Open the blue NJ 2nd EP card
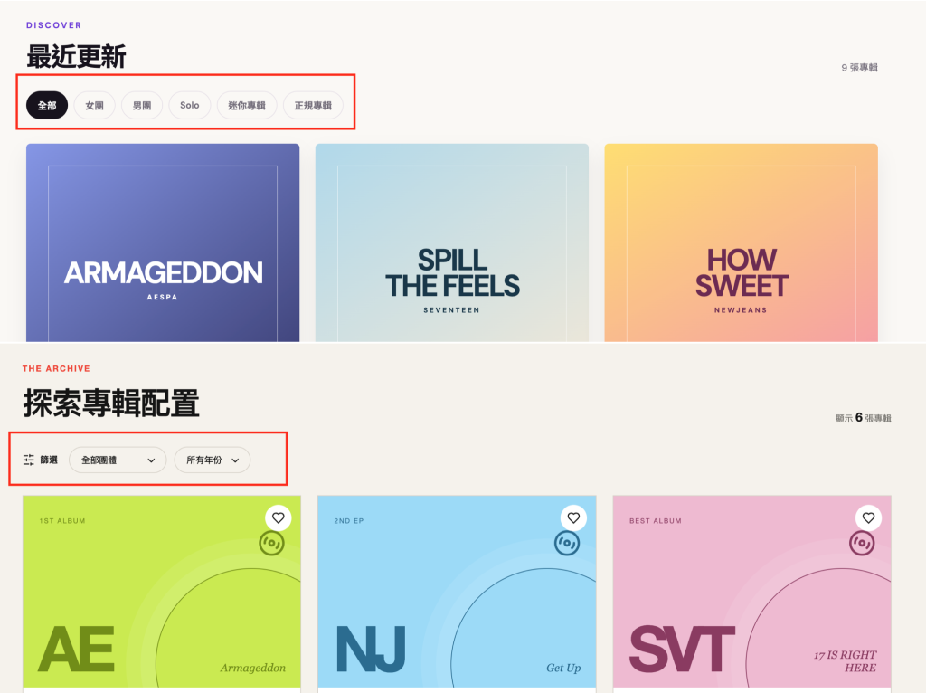 click(x=457, y=592)
